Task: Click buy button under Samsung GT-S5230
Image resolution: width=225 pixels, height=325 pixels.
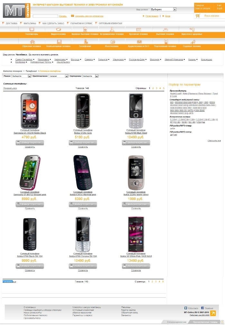Action: 30,143
